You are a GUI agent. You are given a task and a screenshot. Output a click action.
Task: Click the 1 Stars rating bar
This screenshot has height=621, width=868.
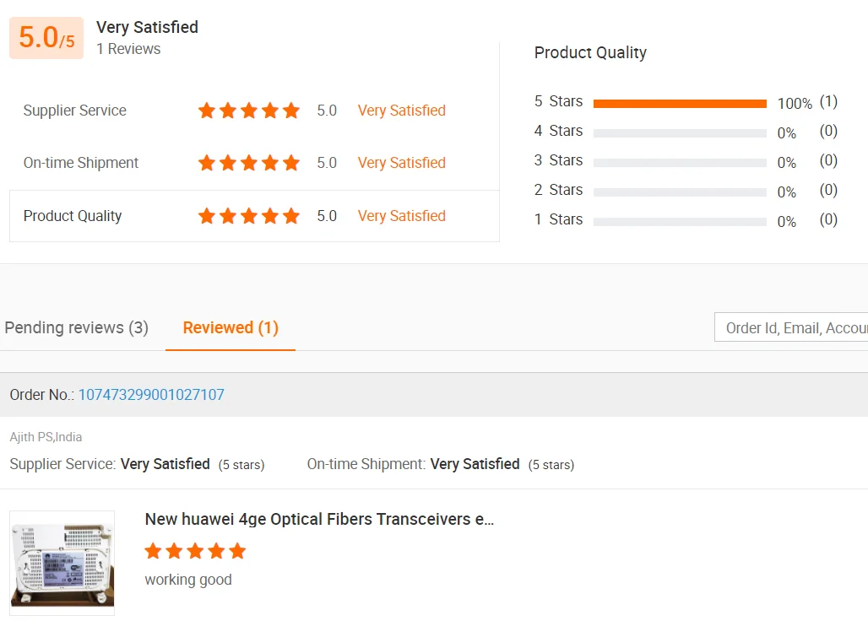click(680, 222)
